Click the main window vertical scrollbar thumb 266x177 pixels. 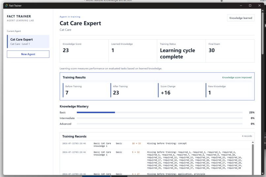pyautogui.click(x=263, y=33)
